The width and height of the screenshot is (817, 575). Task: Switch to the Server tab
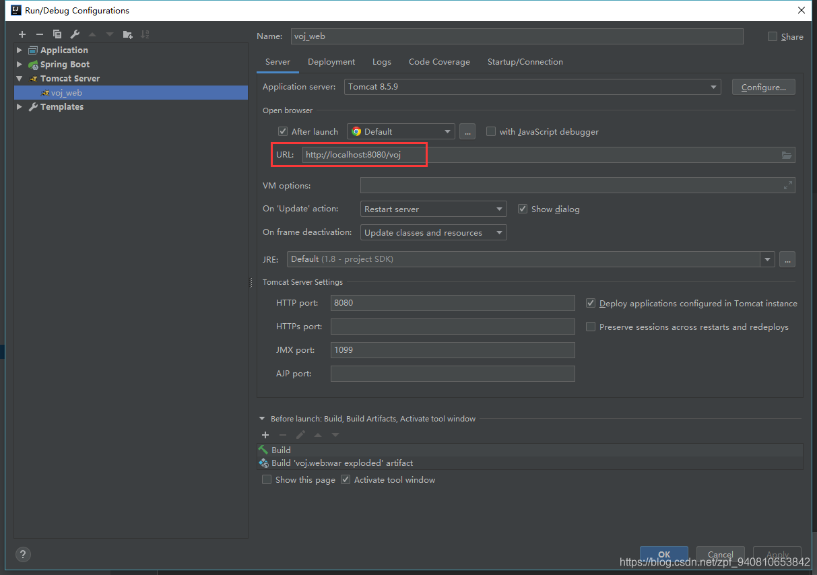pos(277,61)
